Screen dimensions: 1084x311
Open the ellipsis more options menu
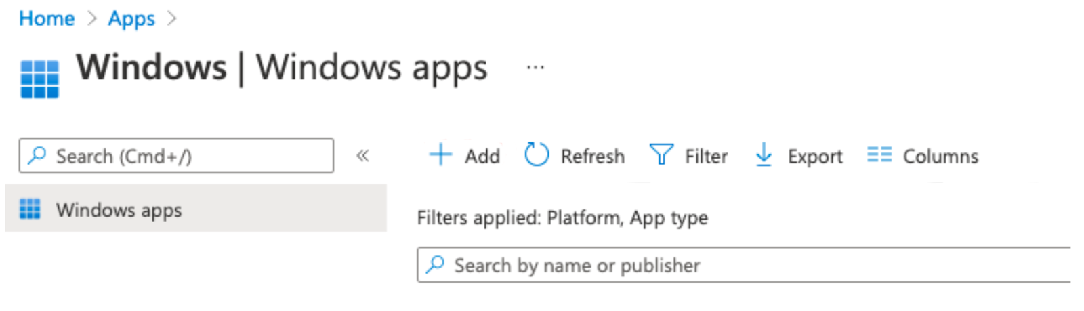535,67
